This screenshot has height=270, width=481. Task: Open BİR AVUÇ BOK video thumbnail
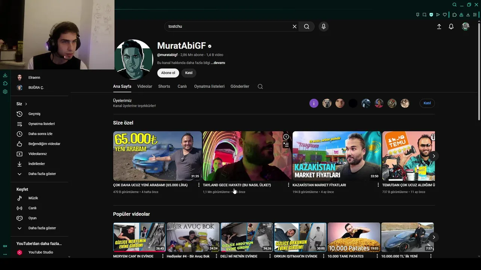coord(193,237)
